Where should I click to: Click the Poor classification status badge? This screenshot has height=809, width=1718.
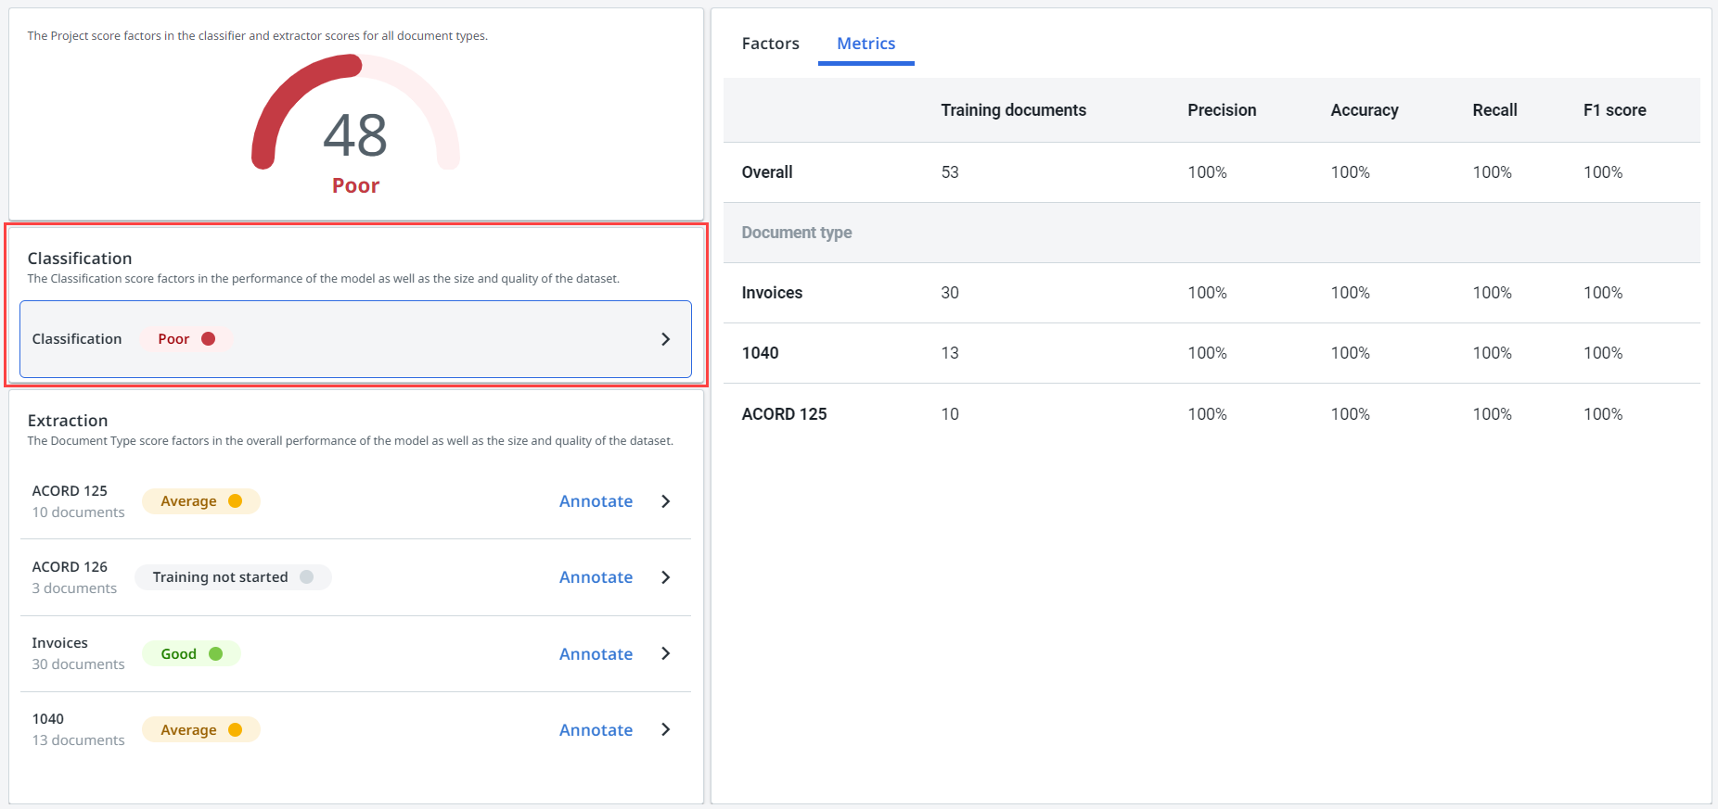tap(186, 339)
